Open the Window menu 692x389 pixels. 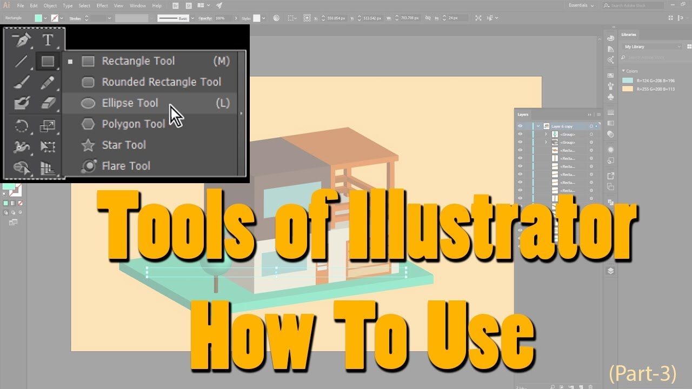138,5
